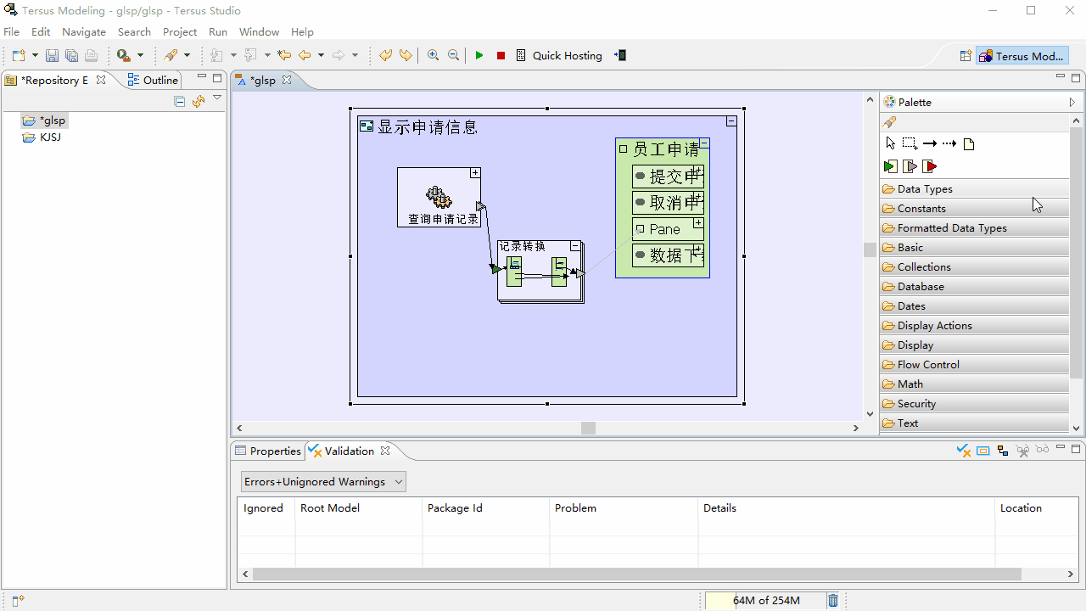The width and height of the screenshot is (1086, 611).
Task: Expand the 查询申请记录 model plus box
Action: [476, 173]
